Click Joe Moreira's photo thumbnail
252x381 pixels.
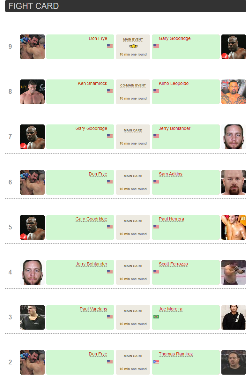[x=233, y=317]
